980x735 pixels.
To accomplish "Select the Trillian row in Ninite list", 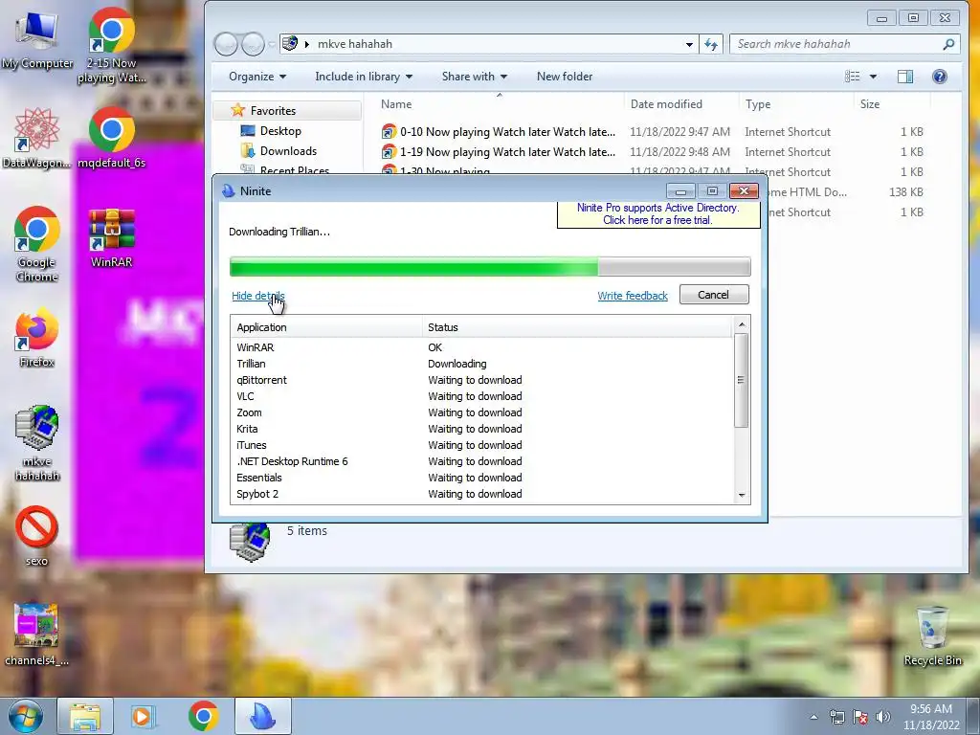I will pos(481,364).
